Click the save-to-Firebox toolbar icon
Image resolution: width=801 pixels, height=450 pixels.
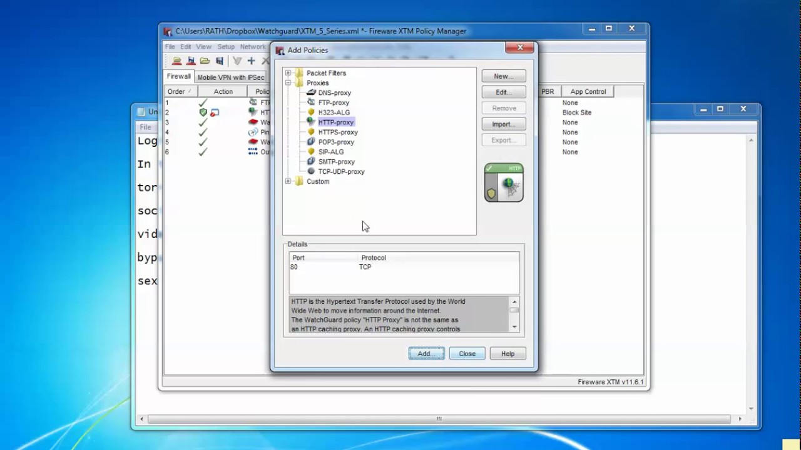(191, 61)
